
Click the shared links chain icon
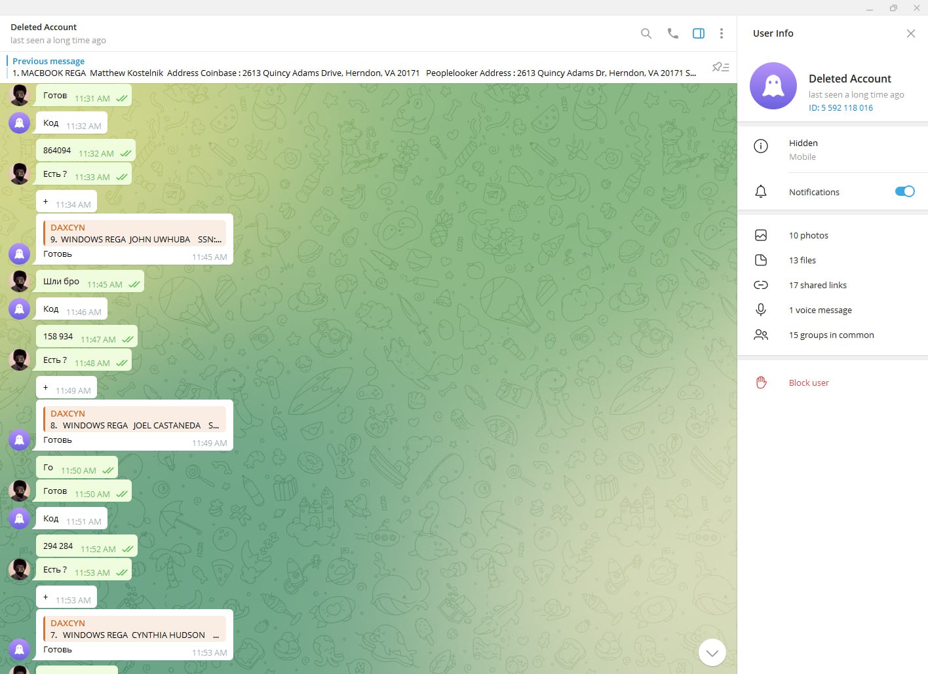761,285
